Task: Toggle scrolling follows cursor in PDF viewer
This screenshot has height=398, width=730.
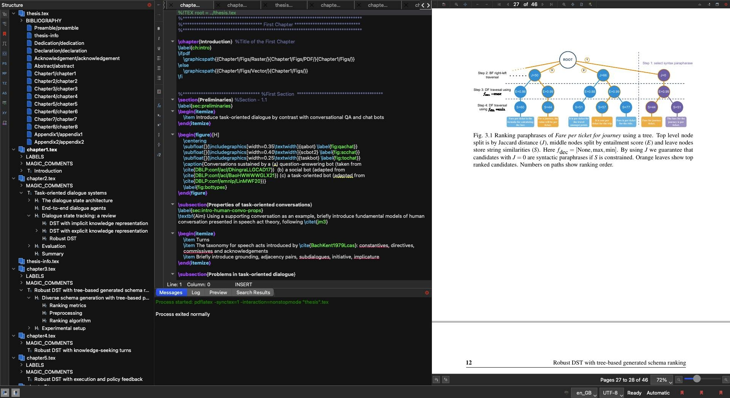Action: tap(436, 379)
